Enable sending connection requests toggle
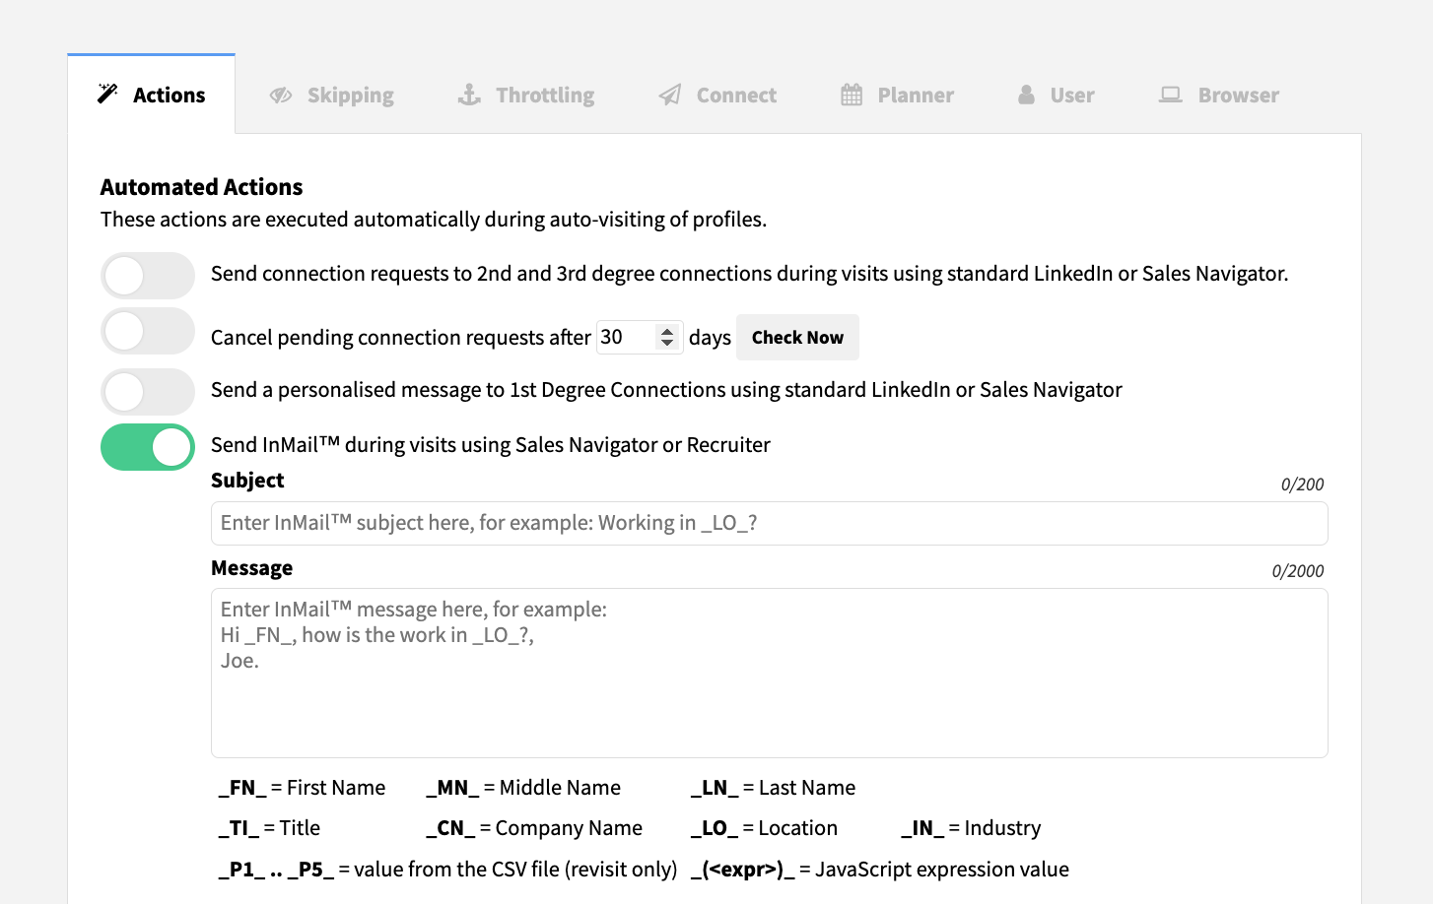The width and height of the screenshot is (1433, 904). (148, 276)
